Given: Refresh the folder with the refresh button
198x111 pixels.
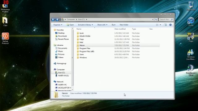Looking at the screenshot, I should (156, 19).
